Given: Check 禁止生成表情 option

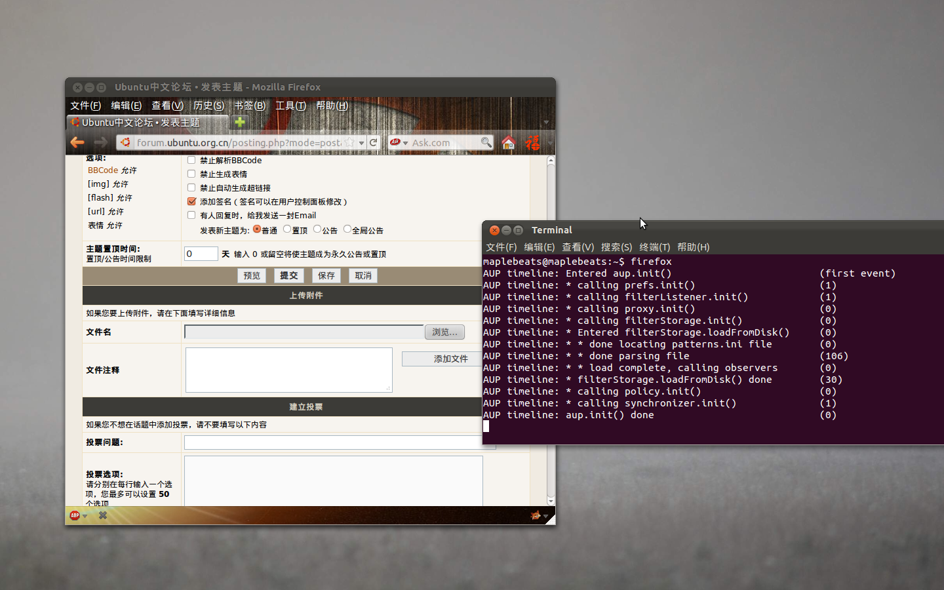Looking at the screenshot, I should click(x=191, y=174).
